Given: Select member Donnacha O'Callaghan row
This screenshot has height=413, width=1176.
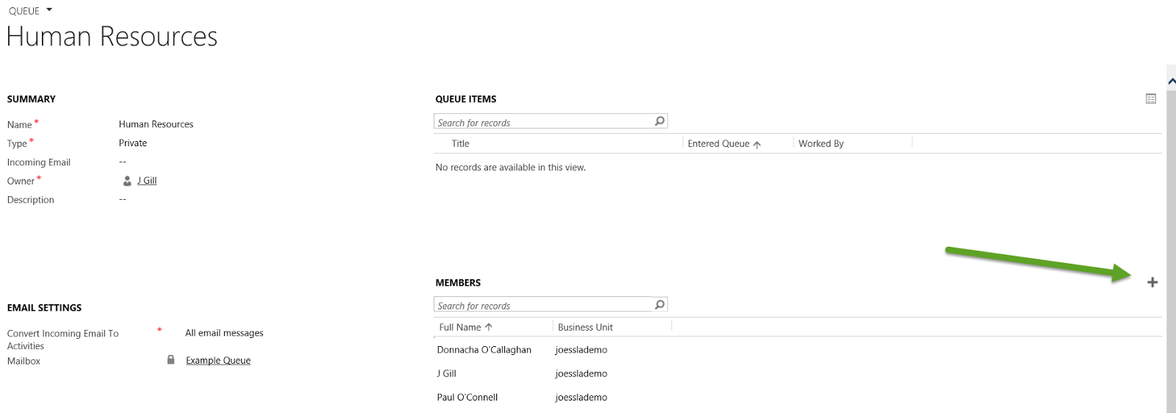Looking at the screenshot, I should 484,350.
